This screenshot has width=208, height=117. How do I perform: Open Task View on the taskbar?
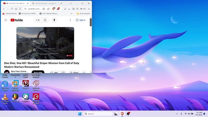(x=116, y=114)
